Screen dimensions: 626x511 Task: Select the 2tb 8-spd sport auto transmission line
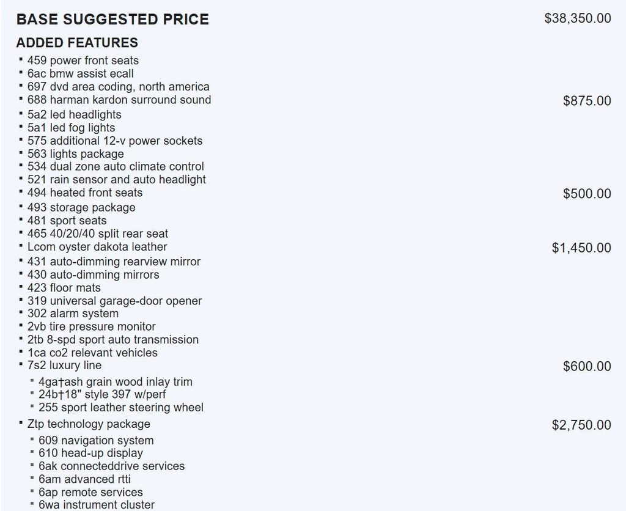click(113, 339)
